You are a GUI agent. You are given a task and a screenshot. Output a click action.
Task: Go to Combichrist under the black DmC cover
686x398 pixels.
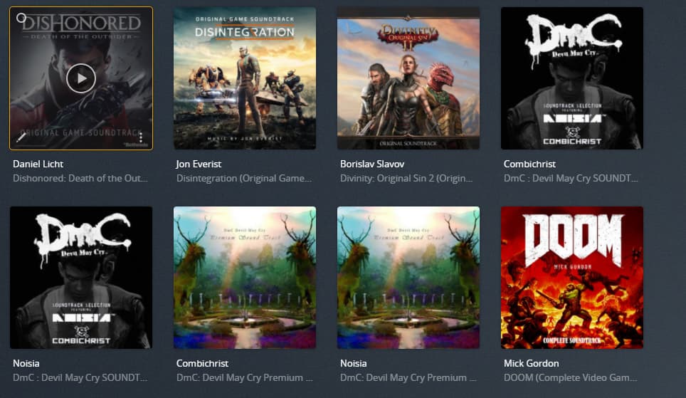point(529,164)
